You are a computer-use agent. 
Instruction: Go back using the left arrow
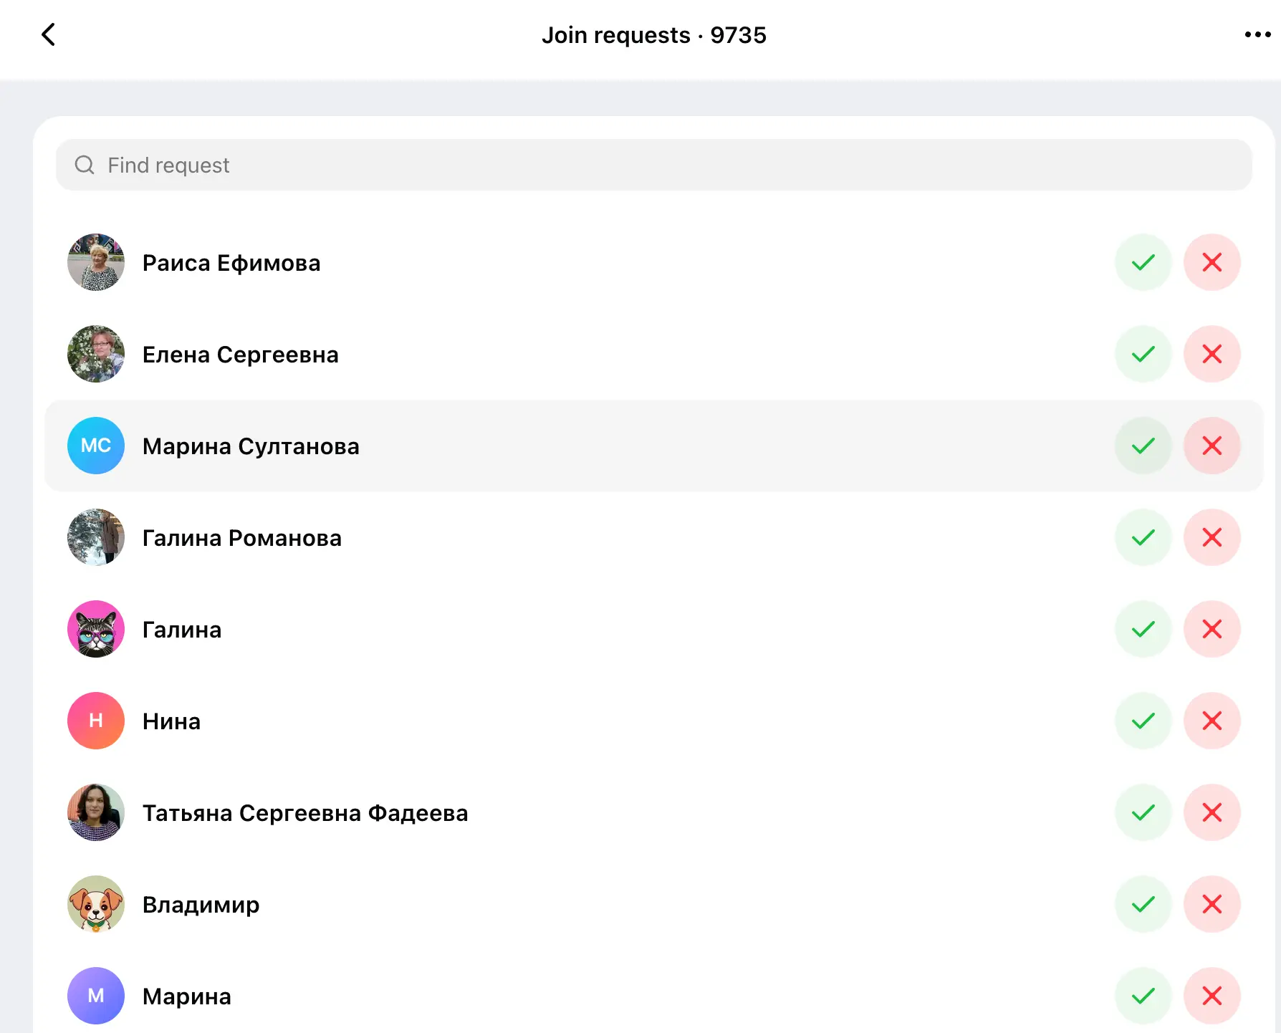coord(48,34)
